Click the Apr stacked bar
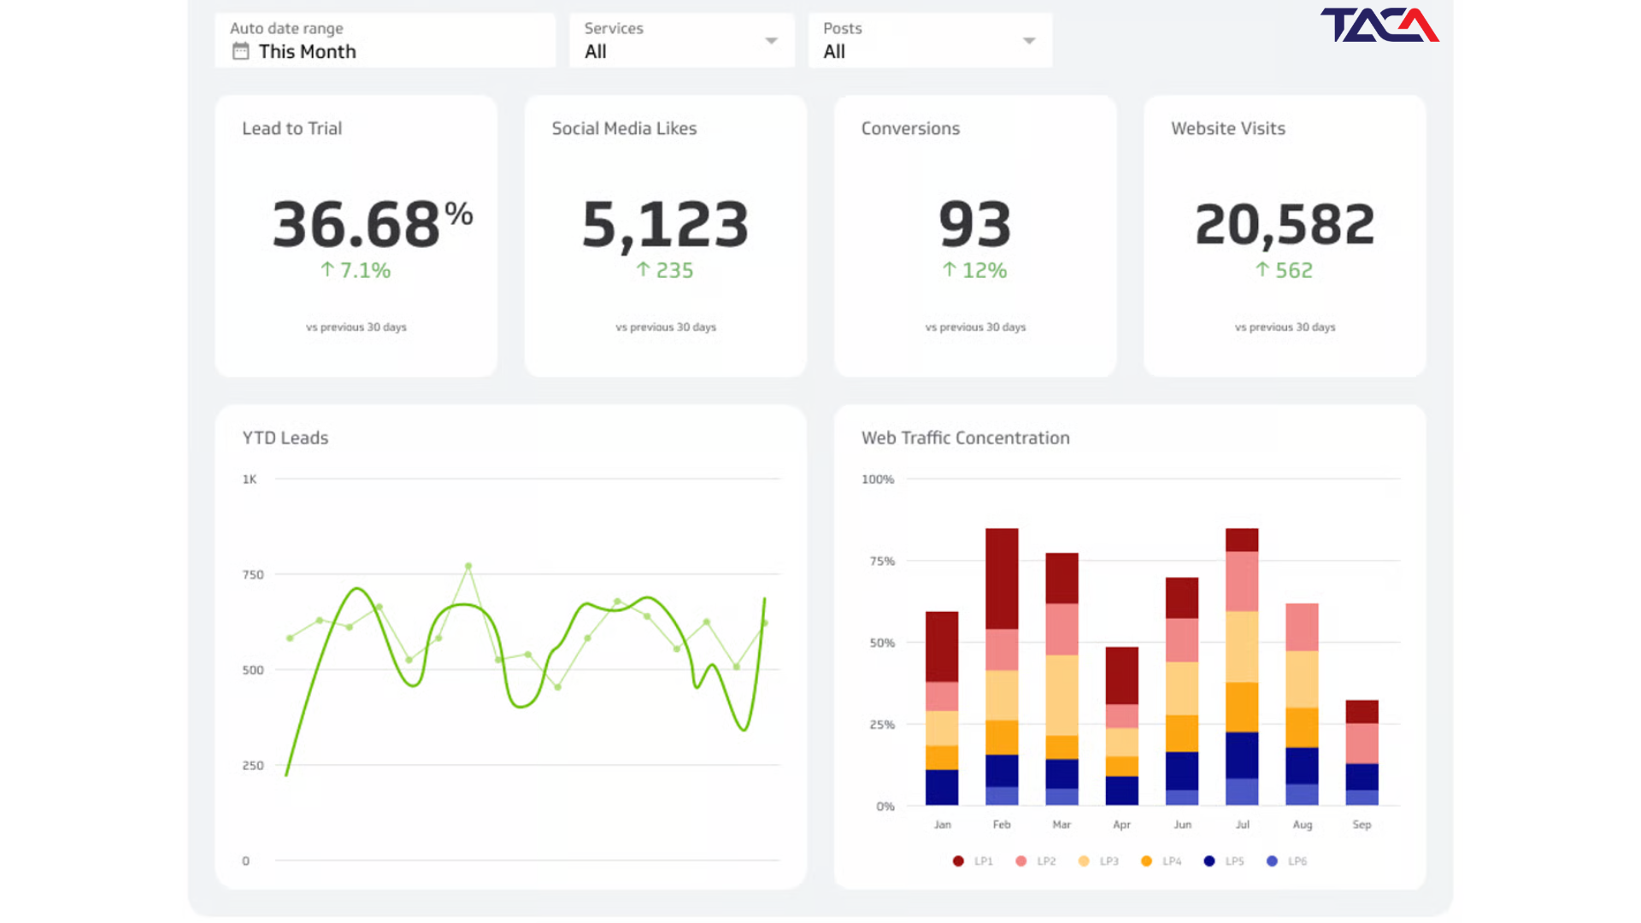The image size is (1641, 923). pos(1121,726)
